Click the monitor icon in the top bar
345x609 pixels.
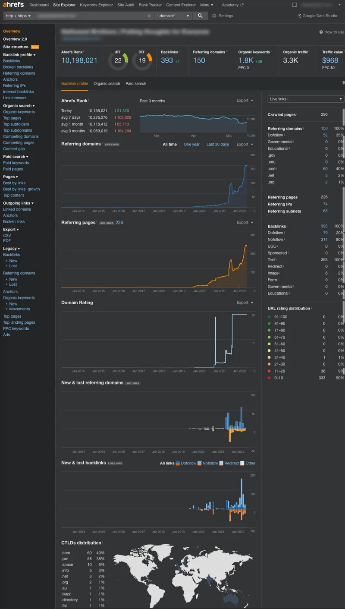pyautogui.click(x=295, y=5)
